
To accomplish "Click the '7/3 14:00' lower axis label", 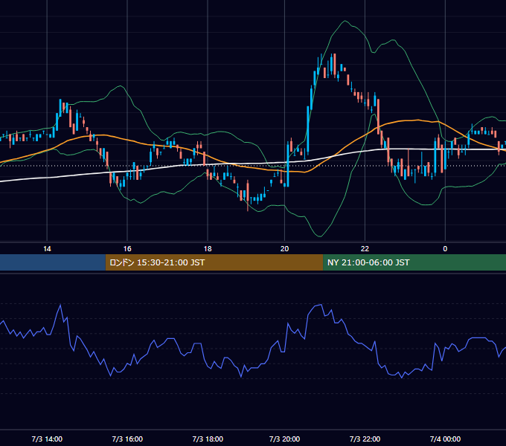I will click(47, 439).
